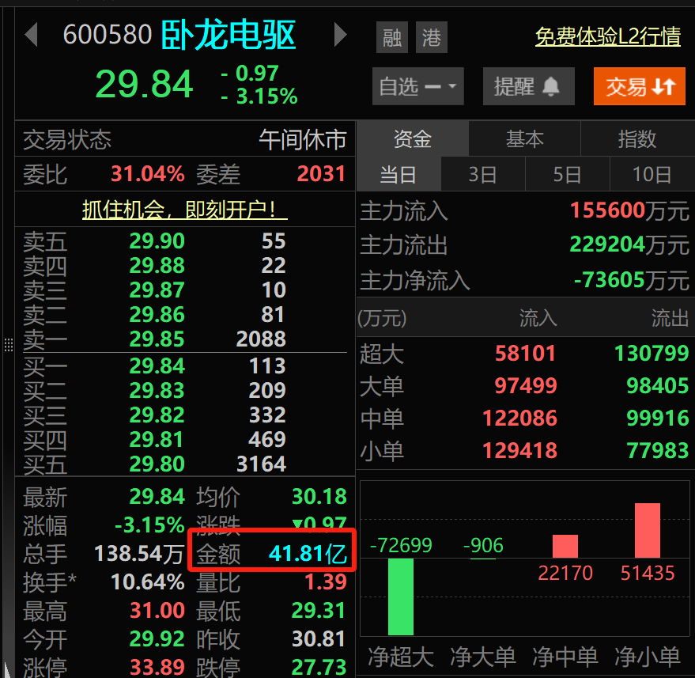Screen dimensions: 695x678
Task: Click the 买三 price 29.82
Action: (x=157, y=415)
